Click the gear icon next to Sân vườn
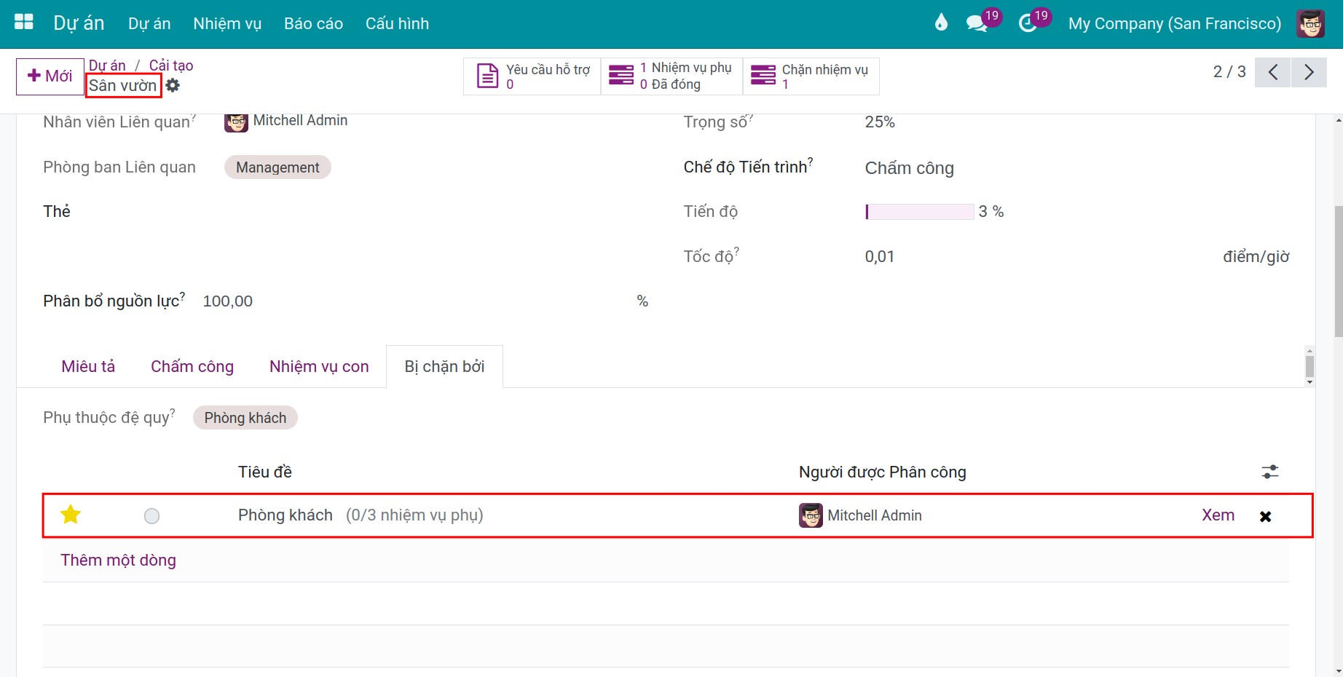This screenshot has width=1343, height=677. pyautogui.click(x=173, y=85)
